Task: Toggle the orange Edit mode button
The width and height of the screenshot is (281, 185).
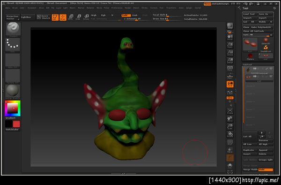Action: 55,17
